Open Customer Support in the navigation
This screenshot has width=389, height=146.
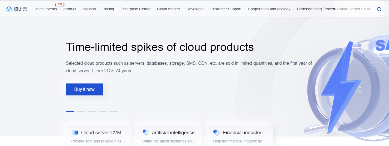[226, 9]
